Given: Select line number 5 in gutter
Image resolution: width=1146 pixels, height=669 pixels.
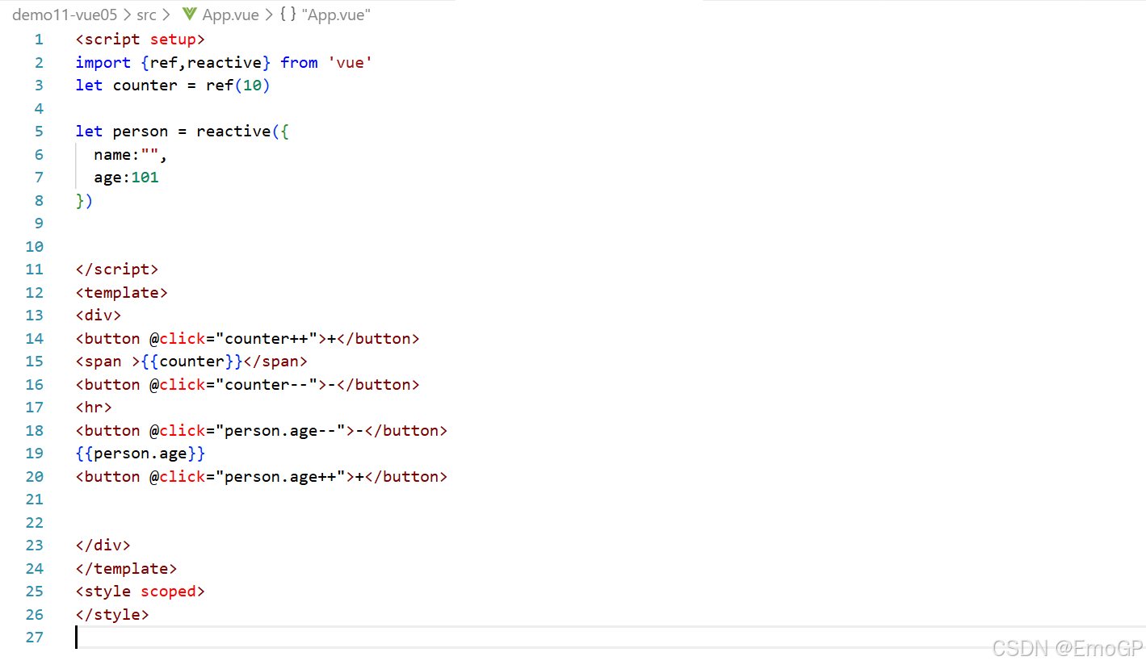Looking at the screenshot, I should [39, 132].
